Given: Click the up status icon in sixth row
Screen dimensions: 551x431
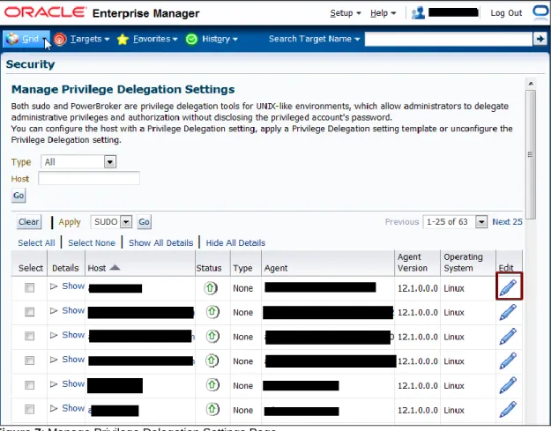Looking at the screenshot, I should tap(212, 409).
